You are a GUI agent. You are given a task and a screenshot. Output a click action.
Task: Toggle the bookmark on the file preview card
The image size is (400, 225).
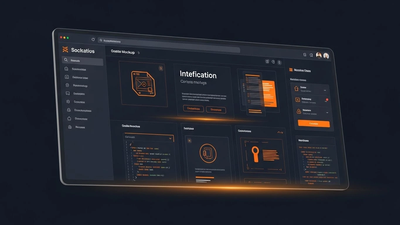[161, 68]
